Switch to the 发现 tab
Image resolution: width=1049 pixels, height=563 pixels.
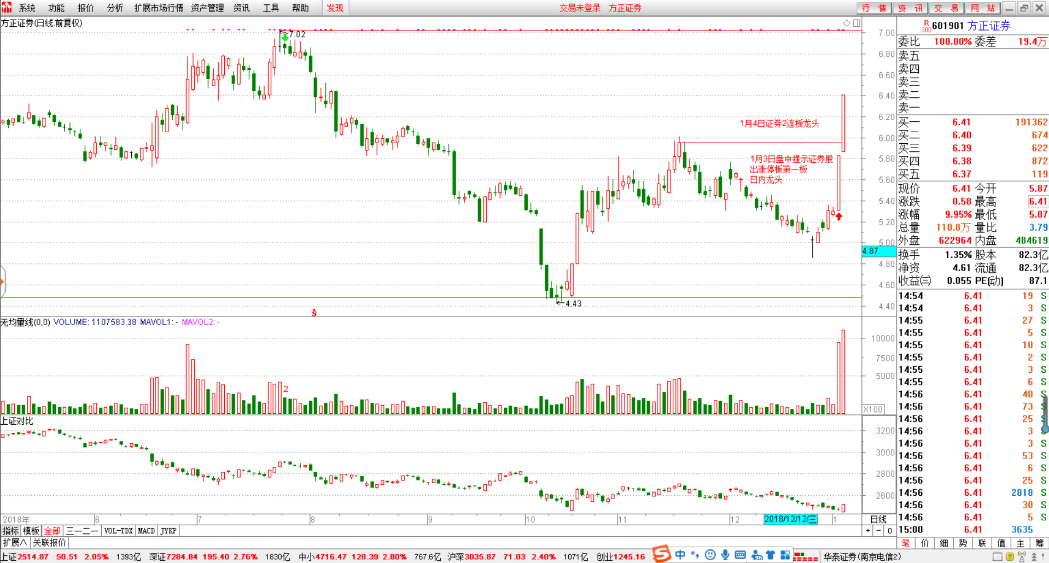[x=335, y=8]
